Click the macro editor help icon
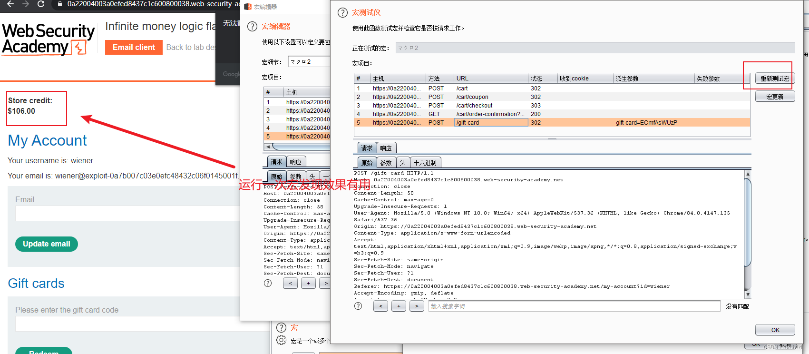 pyautogui.click(x=252, y=27)
